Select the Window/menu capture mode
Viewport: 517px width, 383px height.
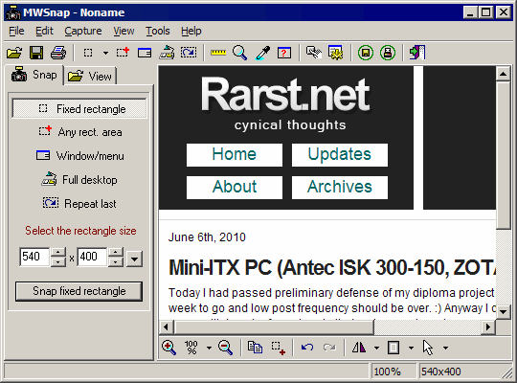(79, 156)
